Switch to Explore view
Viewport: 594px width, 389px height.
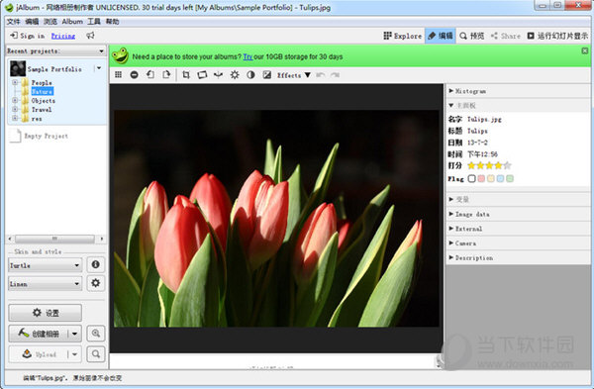point(402,36)
